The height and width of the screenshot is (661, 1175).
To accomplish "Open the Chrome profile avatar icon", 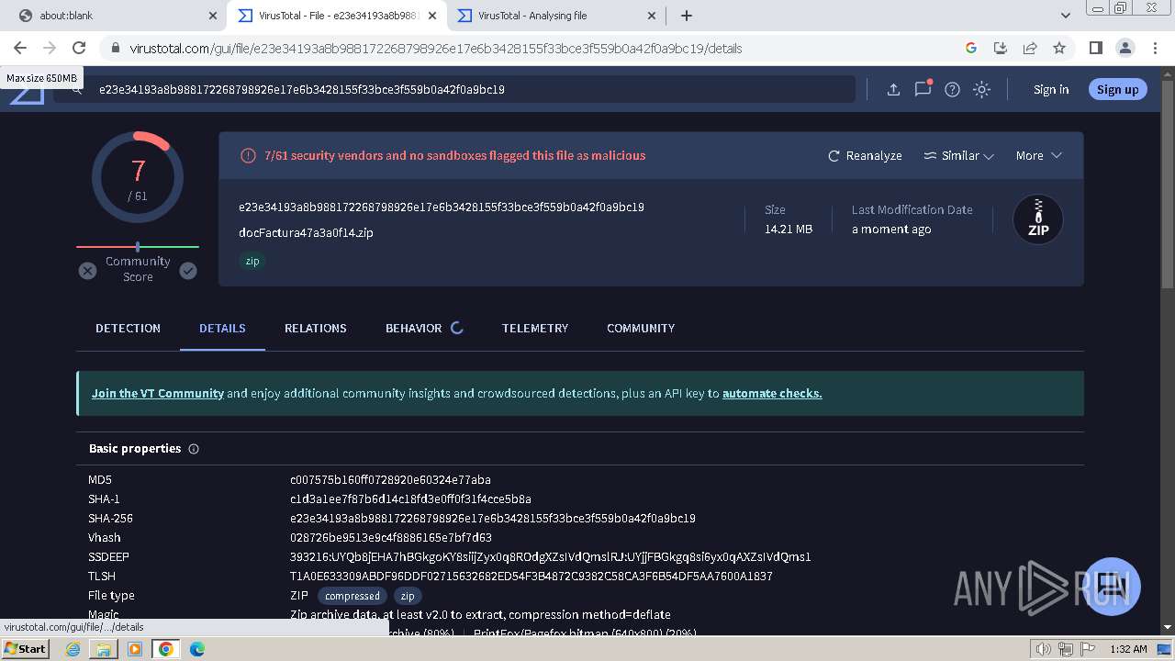I will click(1125, 48).
